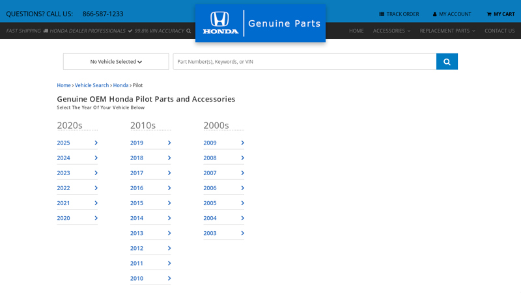Select the 2005 year link

tap(210, 203)
